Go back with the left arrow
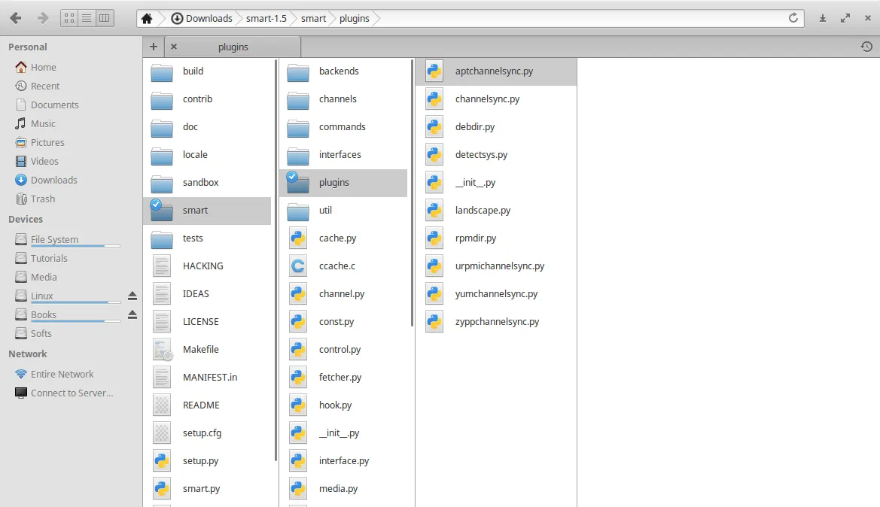The height and width of the screenshot is (507, 880). tap(16, 18)
